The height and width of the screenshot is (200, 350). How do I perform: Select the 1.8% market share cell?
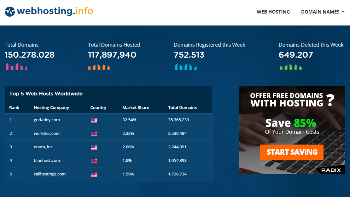(127, 161)
